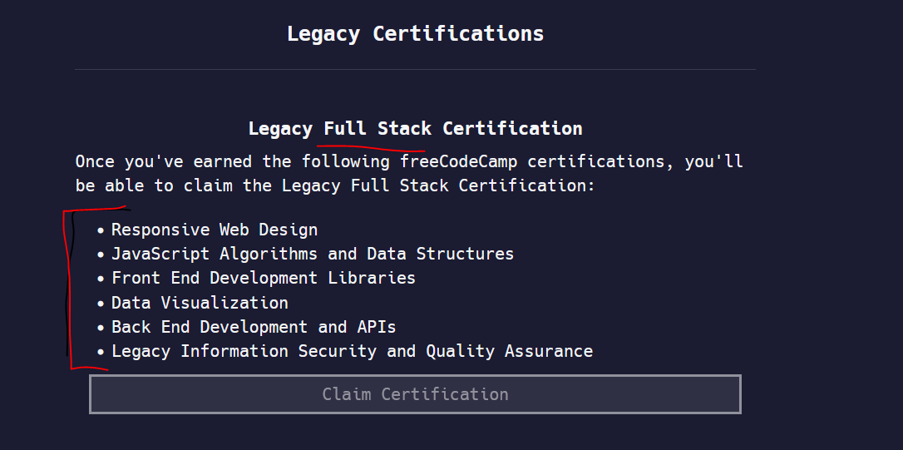Select 'Back End Development and APIs' item
The image size is (903, 450).
(x=254, y=327)
